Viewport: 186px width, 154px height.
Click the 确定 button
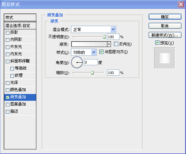click(165, 17)
